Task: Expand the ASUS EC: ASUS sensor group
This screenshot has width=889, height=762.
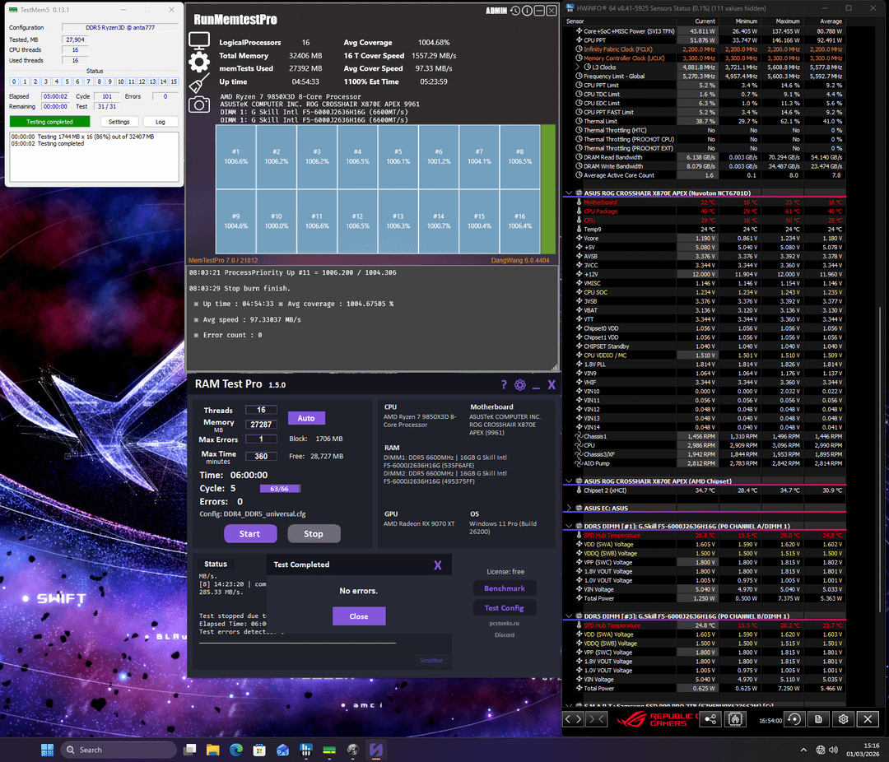Action: pyautogui.click(x=568, y=508)
